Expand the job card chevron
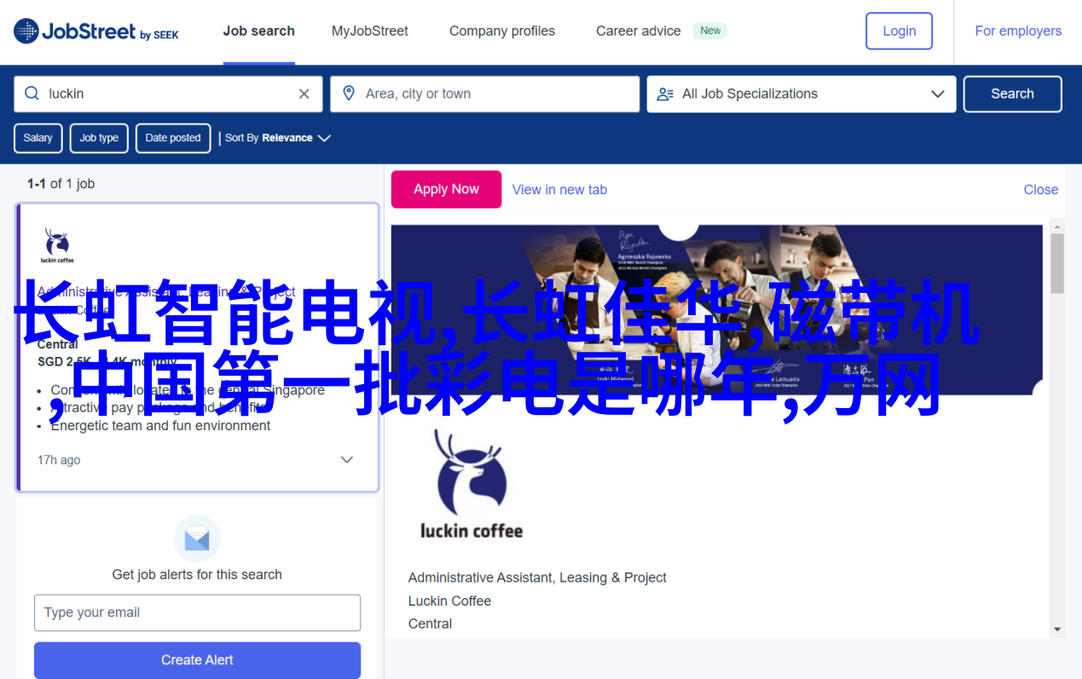The height and width of the screenshot is (679, 1082). coord(347,460)
